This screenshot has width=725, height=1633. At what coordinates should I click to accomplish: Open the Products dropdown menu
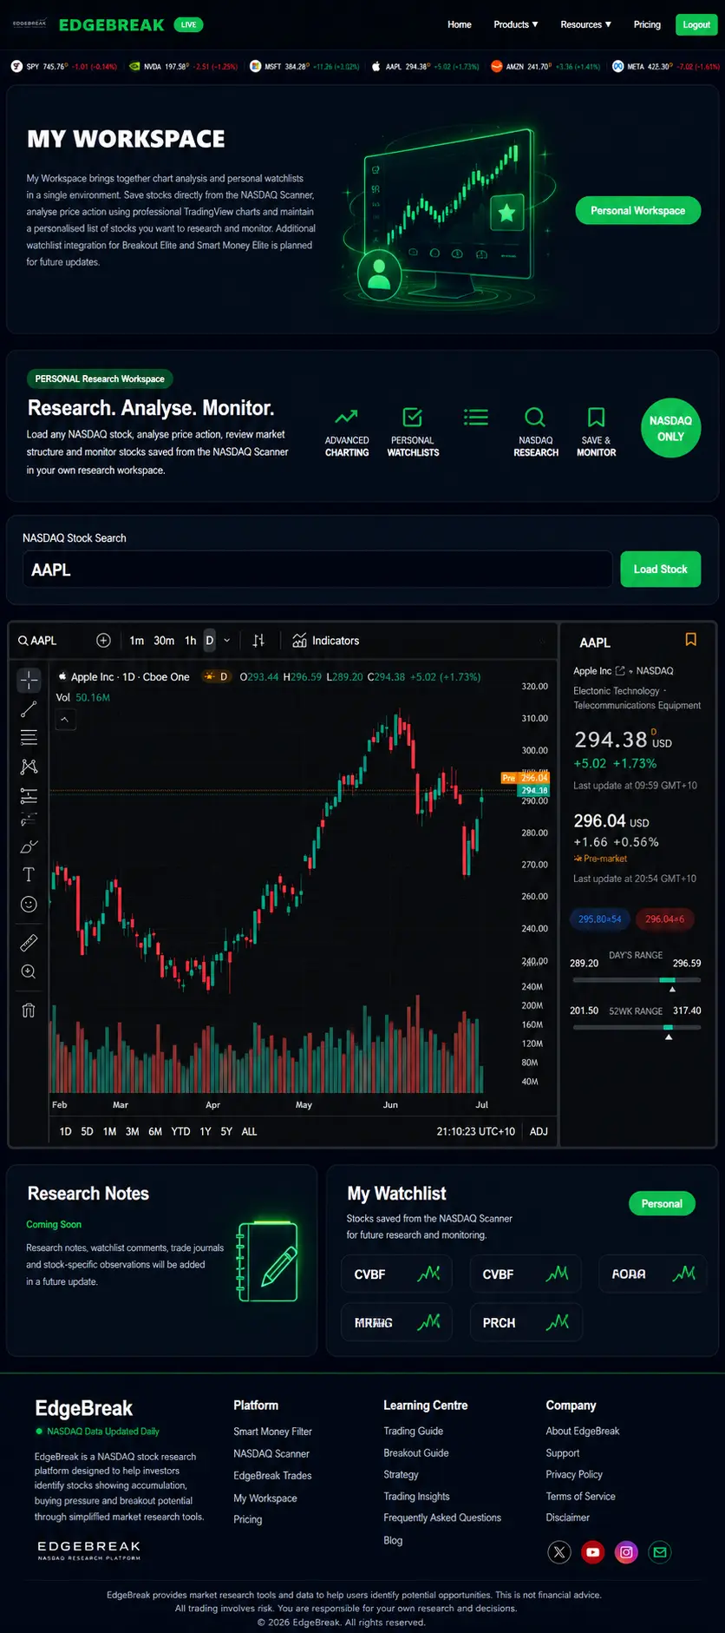pyautogui.click(x=516, y=24)
